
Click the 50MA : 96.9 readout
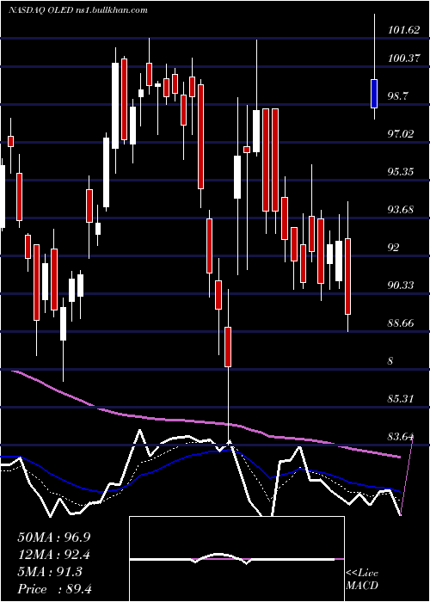(x=53, y=537)
